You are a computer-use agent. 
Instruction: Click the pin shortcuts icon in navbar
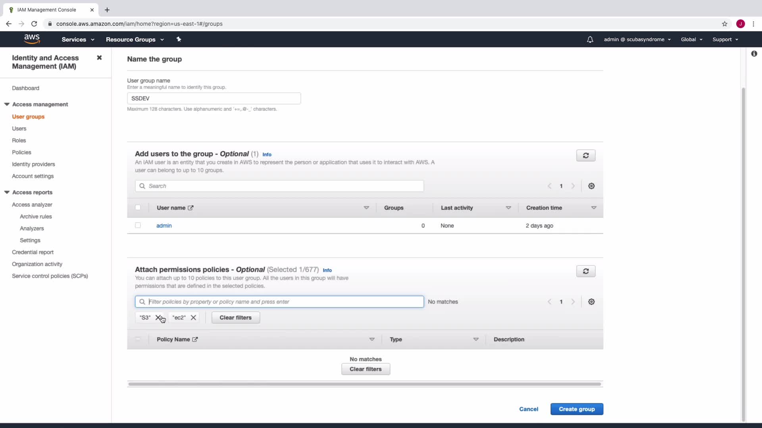(x=179, y=39)
